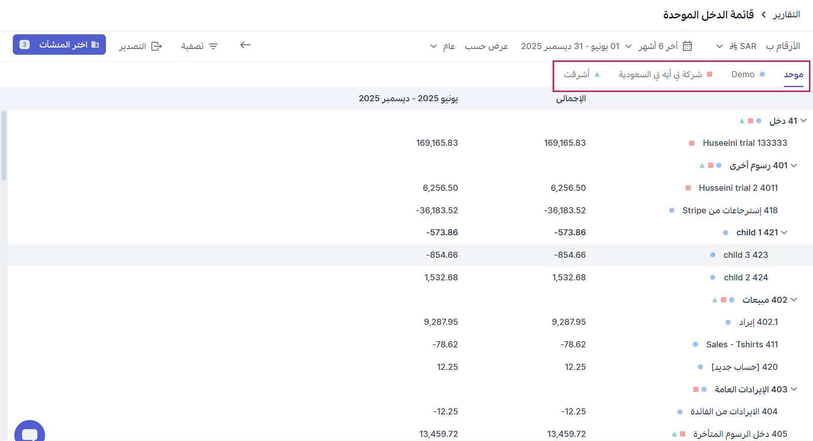The width and height of the screenshot is (813, 441).
Task: Click the Sales - Tshirts 411 account
Action: point(742,344)
